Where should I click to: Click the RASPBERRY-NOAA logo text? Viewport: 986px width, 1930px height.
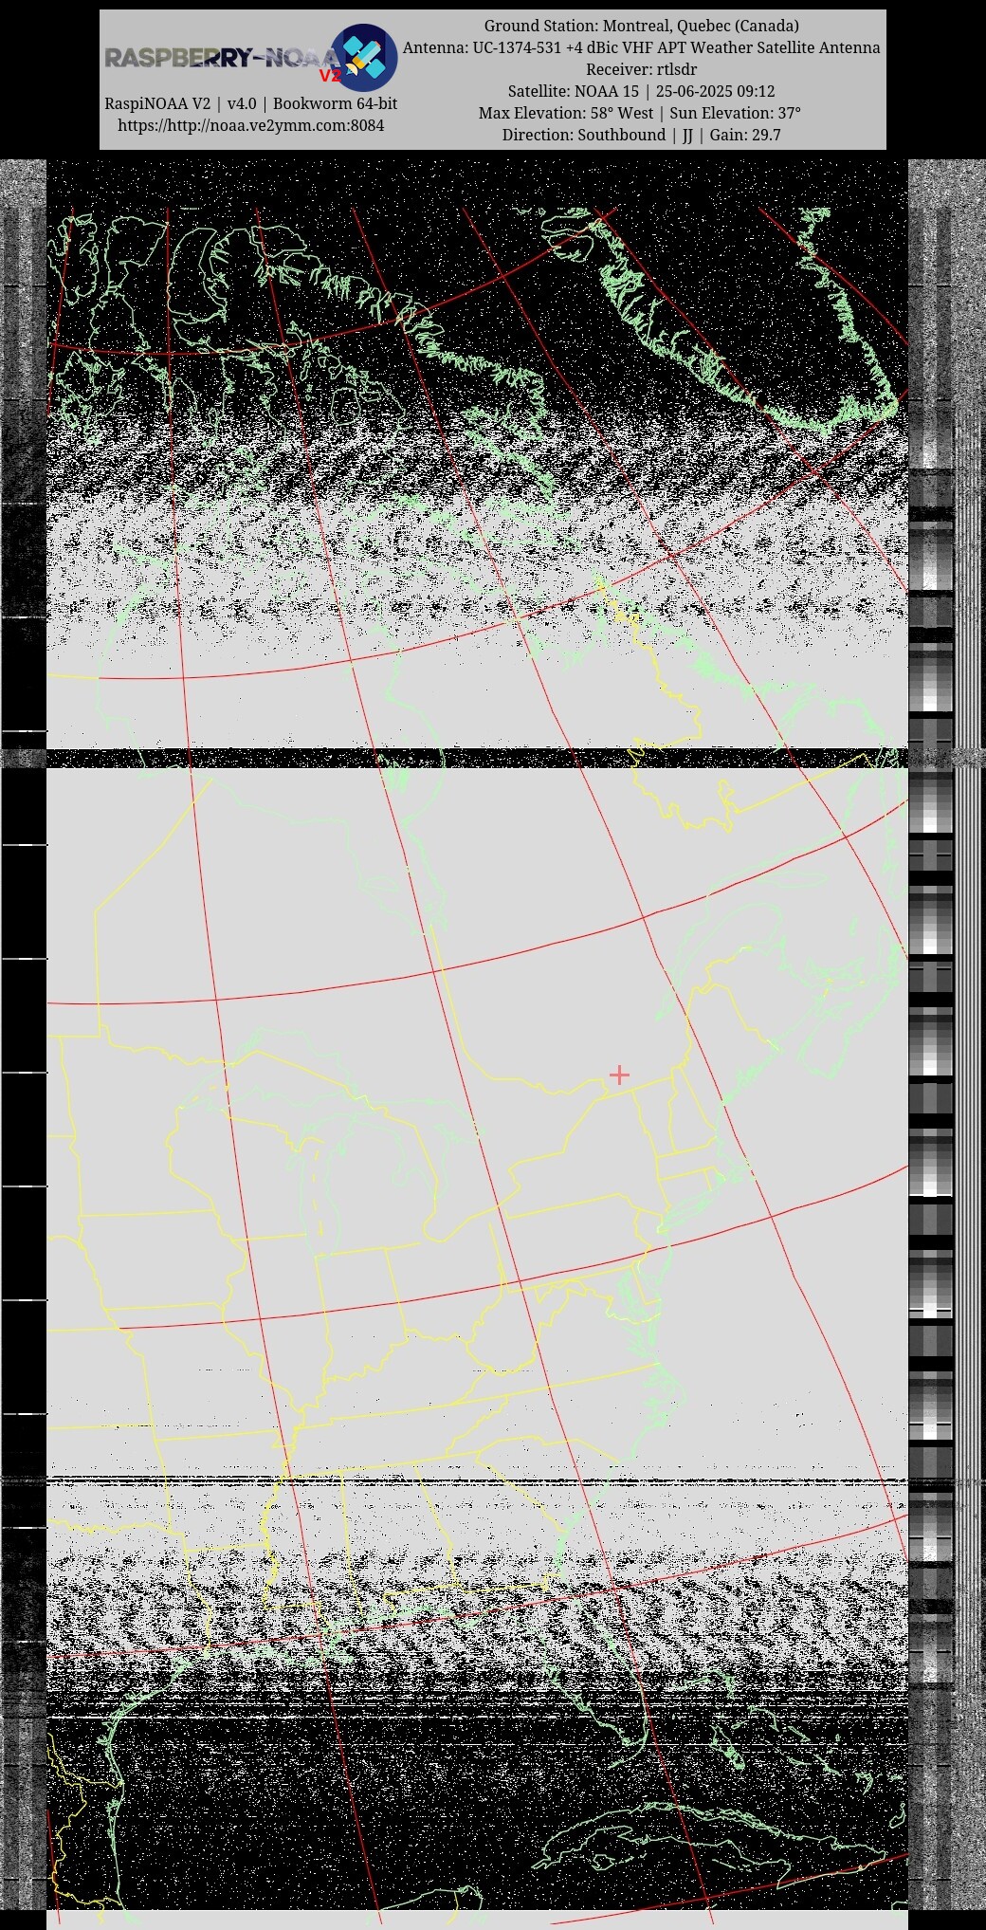pyautogui.click(x=221, y=59)
